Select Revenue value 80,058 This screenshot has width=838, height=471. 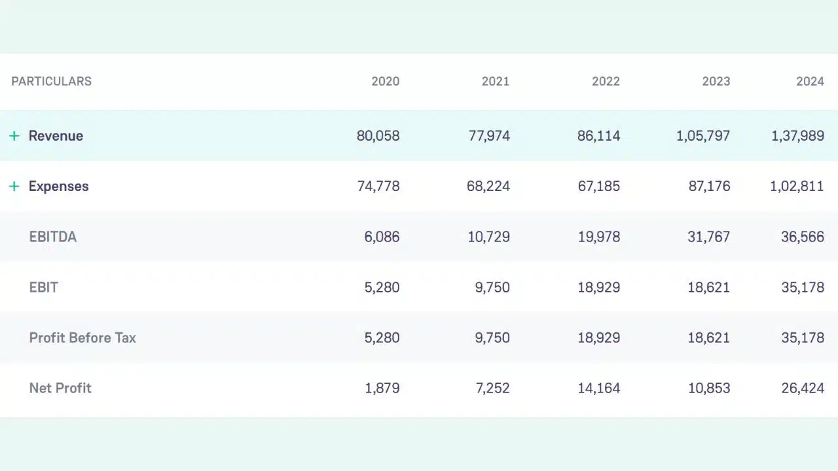tap(378, 136)
